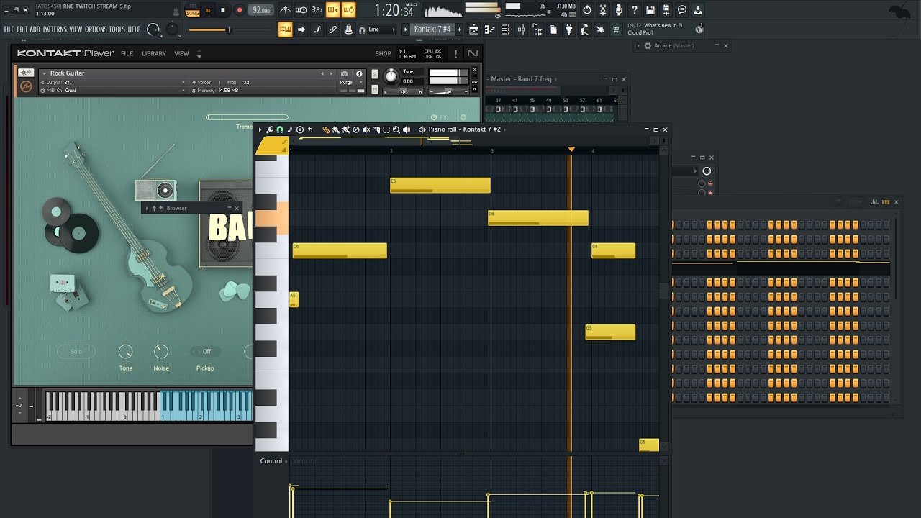Click the Solo button in Rock Guitar
The width and height of the screenshot is (921, 518).
pos(76,351)
